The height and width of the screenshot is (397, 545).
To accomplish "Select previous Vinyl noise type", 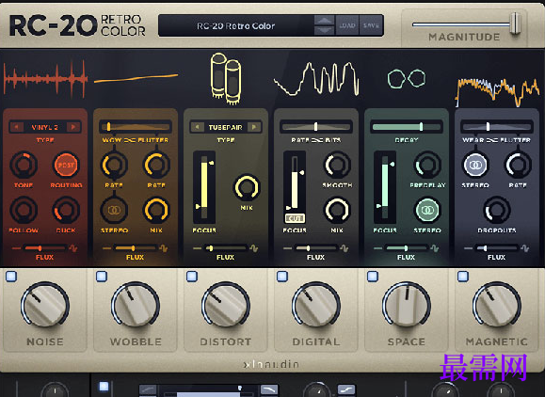I will (x=17, y=127).
